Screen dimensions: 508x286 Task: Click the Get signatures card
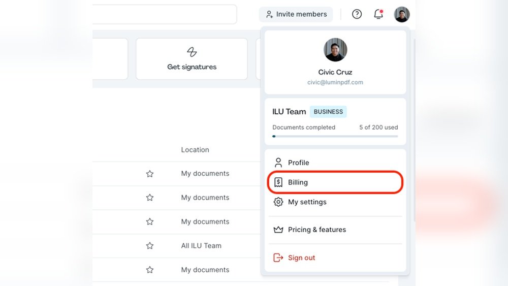[192, 59]
